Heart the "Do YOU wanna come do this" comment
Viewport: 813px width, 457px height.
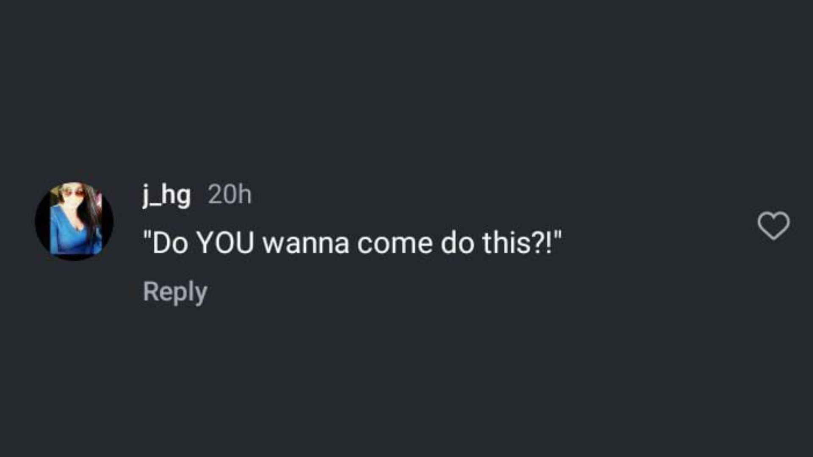click(x=773, y=226)
